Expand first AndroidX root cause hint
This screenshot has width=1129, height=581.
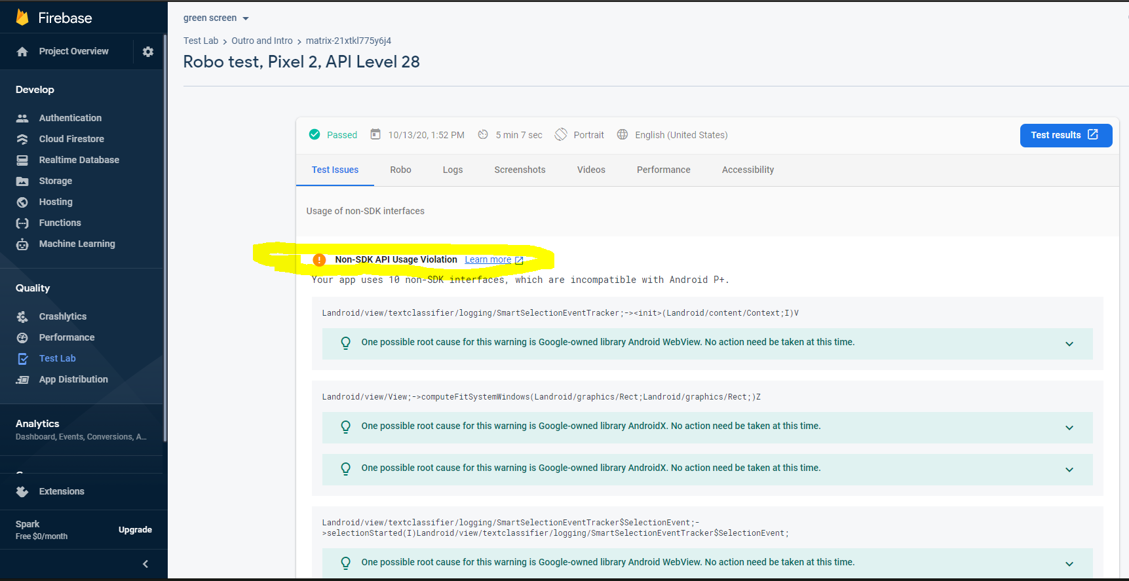(1069, 428)
